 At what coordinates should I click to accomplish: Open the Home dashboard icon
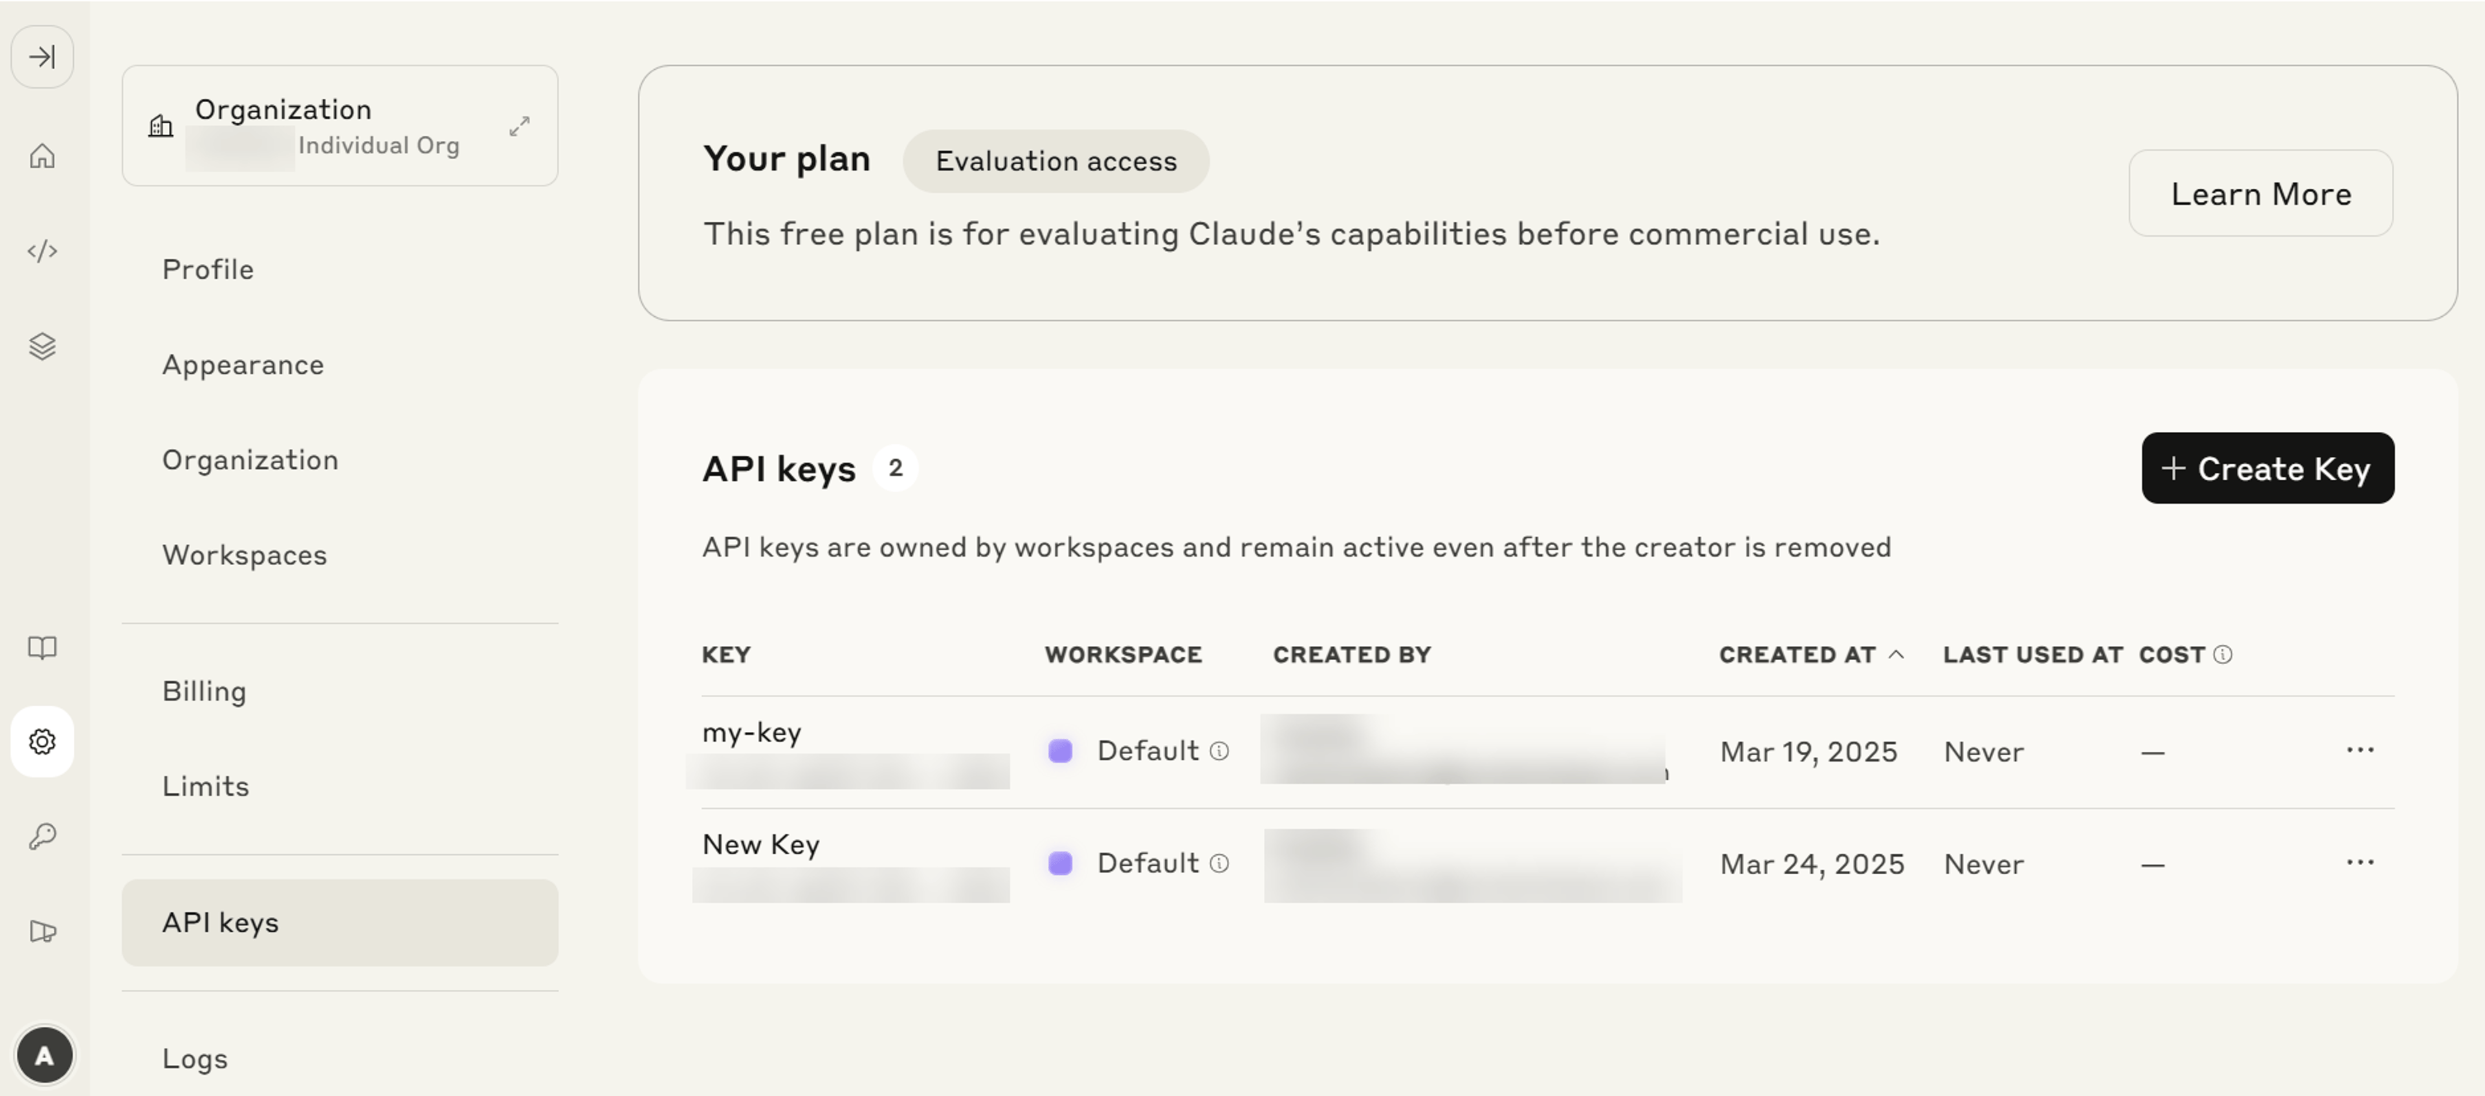(x=43, y=156)
